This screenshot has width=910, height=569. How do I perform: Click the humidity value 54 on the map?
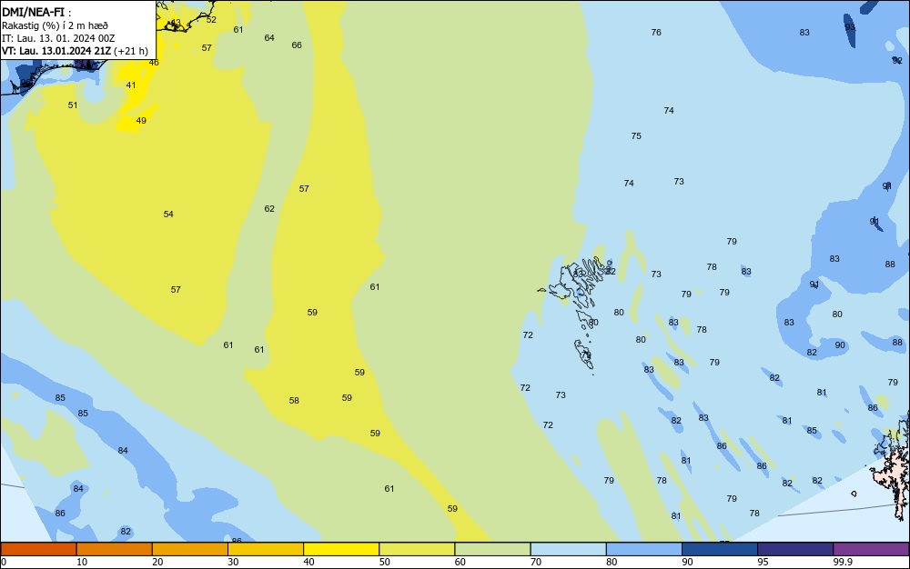(x=168, y=215)
